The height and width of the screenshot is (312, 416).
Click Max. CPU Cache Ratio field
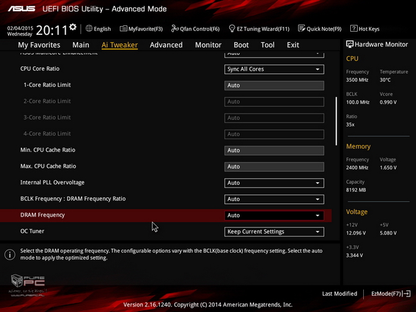click(274, 167)
